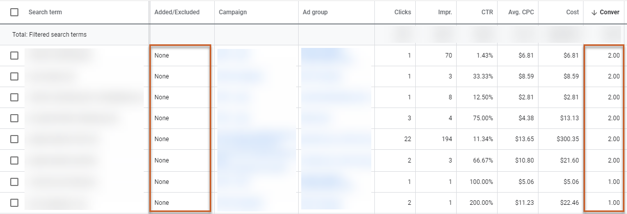Screen dimensions: 627x214
Task: Check the box for the 70-impressions row
Action: click(x=14, y=56)
